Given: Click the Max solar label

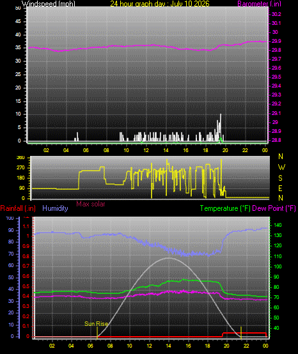Looking at the screenshot, I should [x=91, y=204].
